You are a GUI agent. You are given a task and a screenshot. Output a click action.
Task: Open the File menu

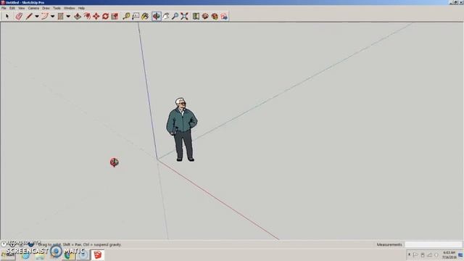coord(4,8)
